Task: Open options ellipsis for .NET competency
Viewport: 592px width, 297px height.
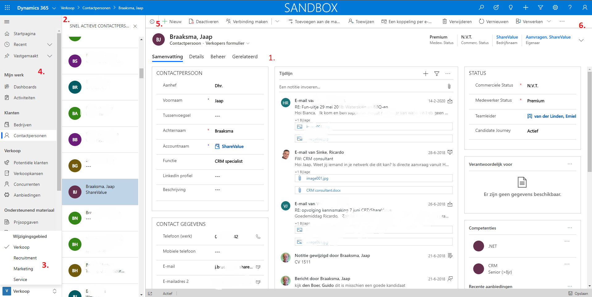Action: [x=567, y=241]
